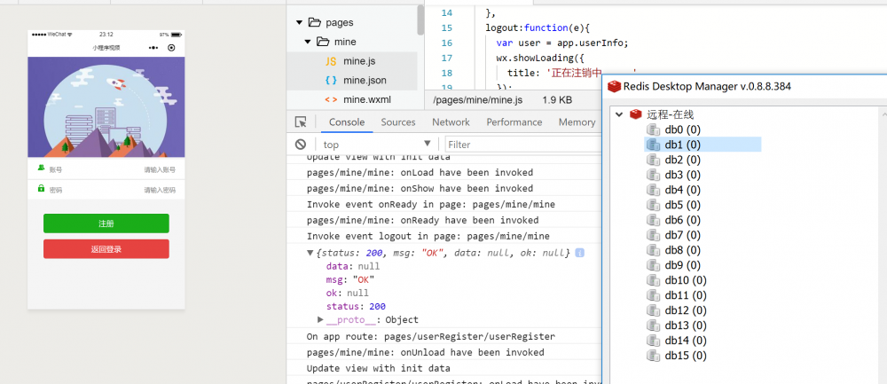Select db3 (0) in Redis tree
887x384 pixels.
pos(682,175)
